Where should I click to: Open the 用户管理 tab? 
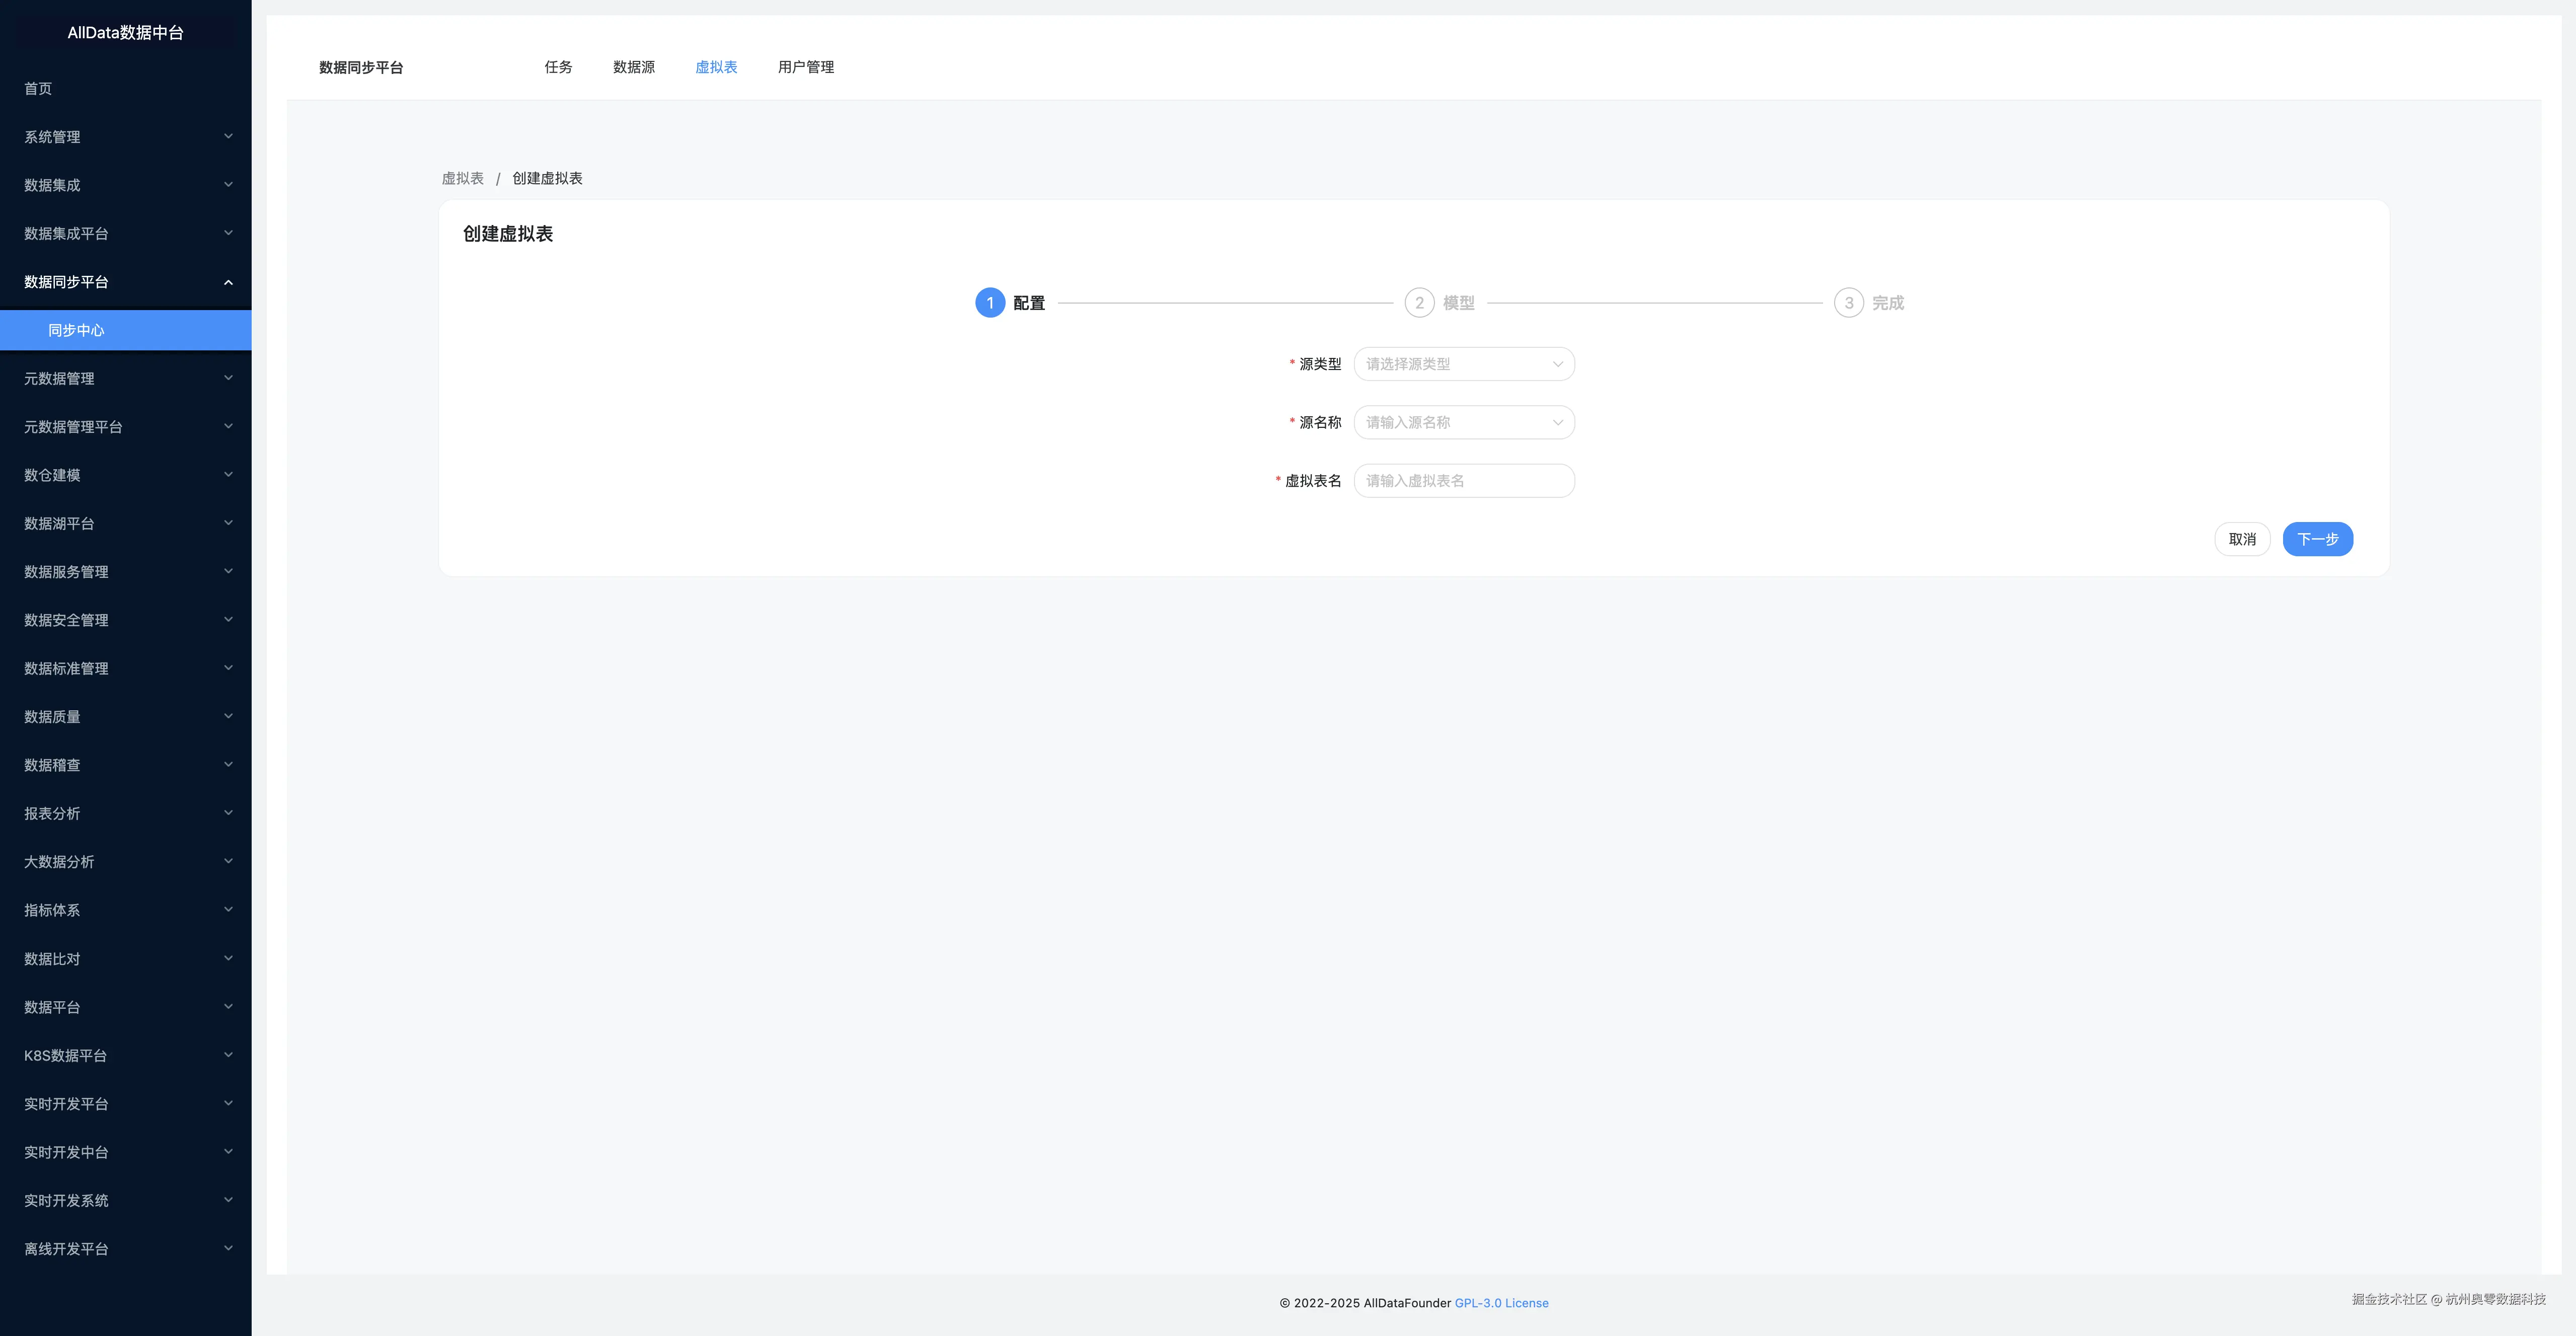click(x=805, y=67)
